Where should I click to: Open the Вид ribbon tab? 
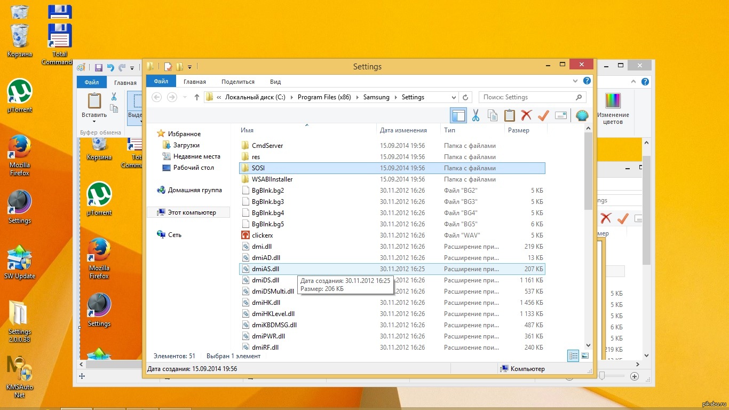coord(275,82)
